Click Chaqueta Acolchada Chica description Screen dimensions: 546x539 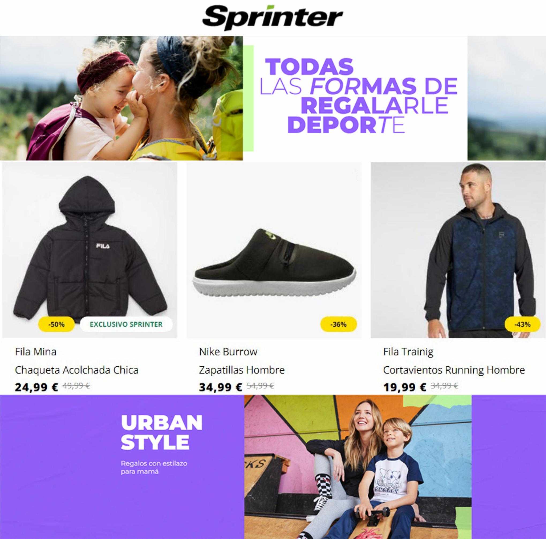(77, 370)
